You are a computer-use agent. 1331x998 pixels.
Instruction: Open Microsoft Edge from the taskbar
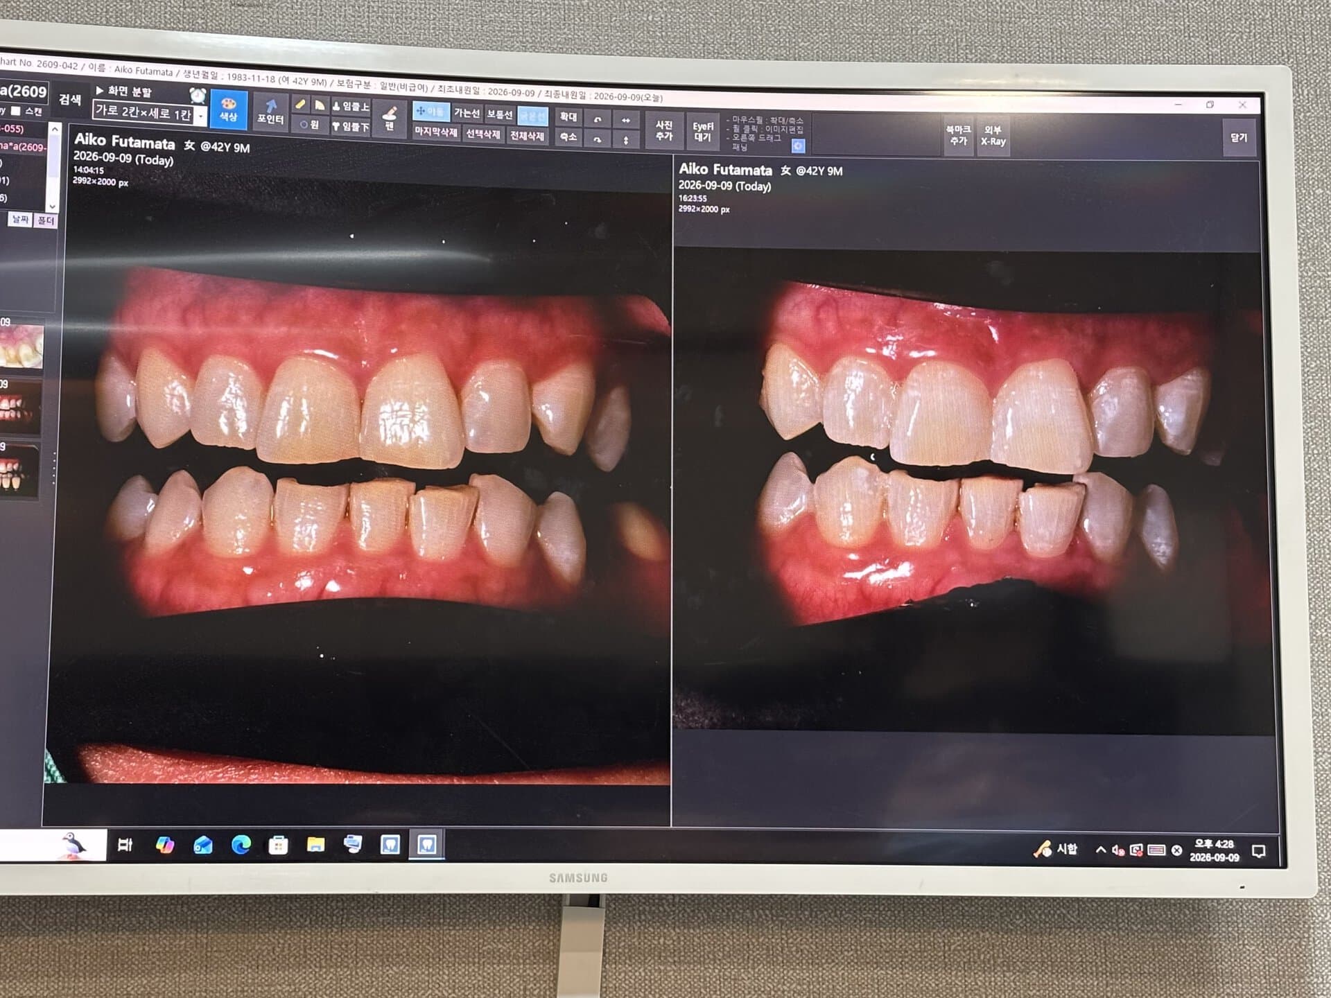(241, 844)
